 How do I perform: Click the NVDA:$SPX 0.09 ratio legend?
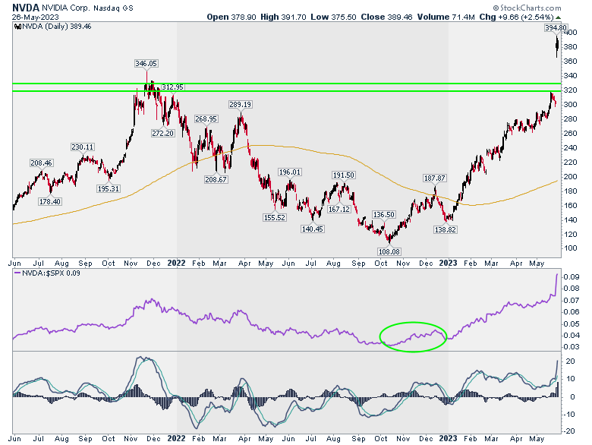(x=51, y=273)
